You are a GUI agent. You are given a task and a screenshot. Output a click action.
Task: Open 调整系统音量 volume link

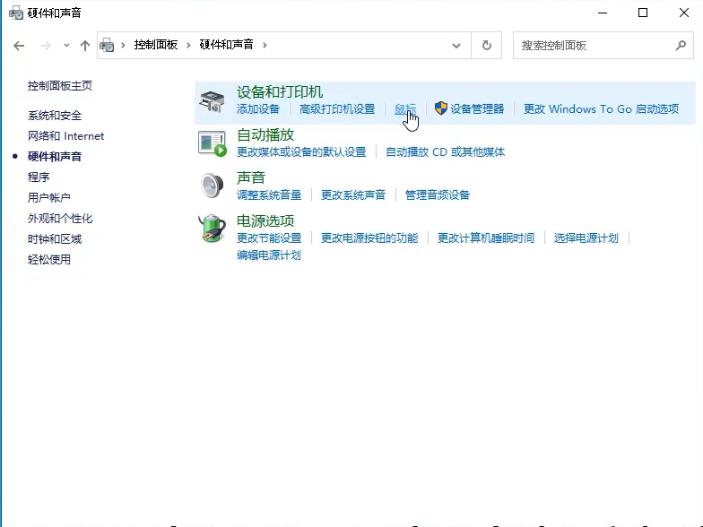pos(269,194)
